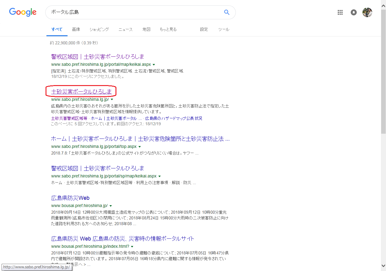Switch to the ショッピング tab
This screenshot has height=271, width=386.
(x=99, y=29)
